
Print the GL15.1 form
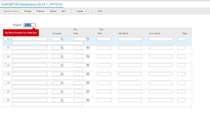pos(100,11)
